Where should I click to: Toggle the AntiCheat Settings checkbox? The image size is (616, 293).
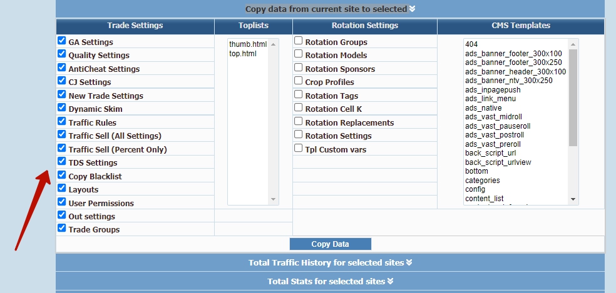[x=62, y=67]
